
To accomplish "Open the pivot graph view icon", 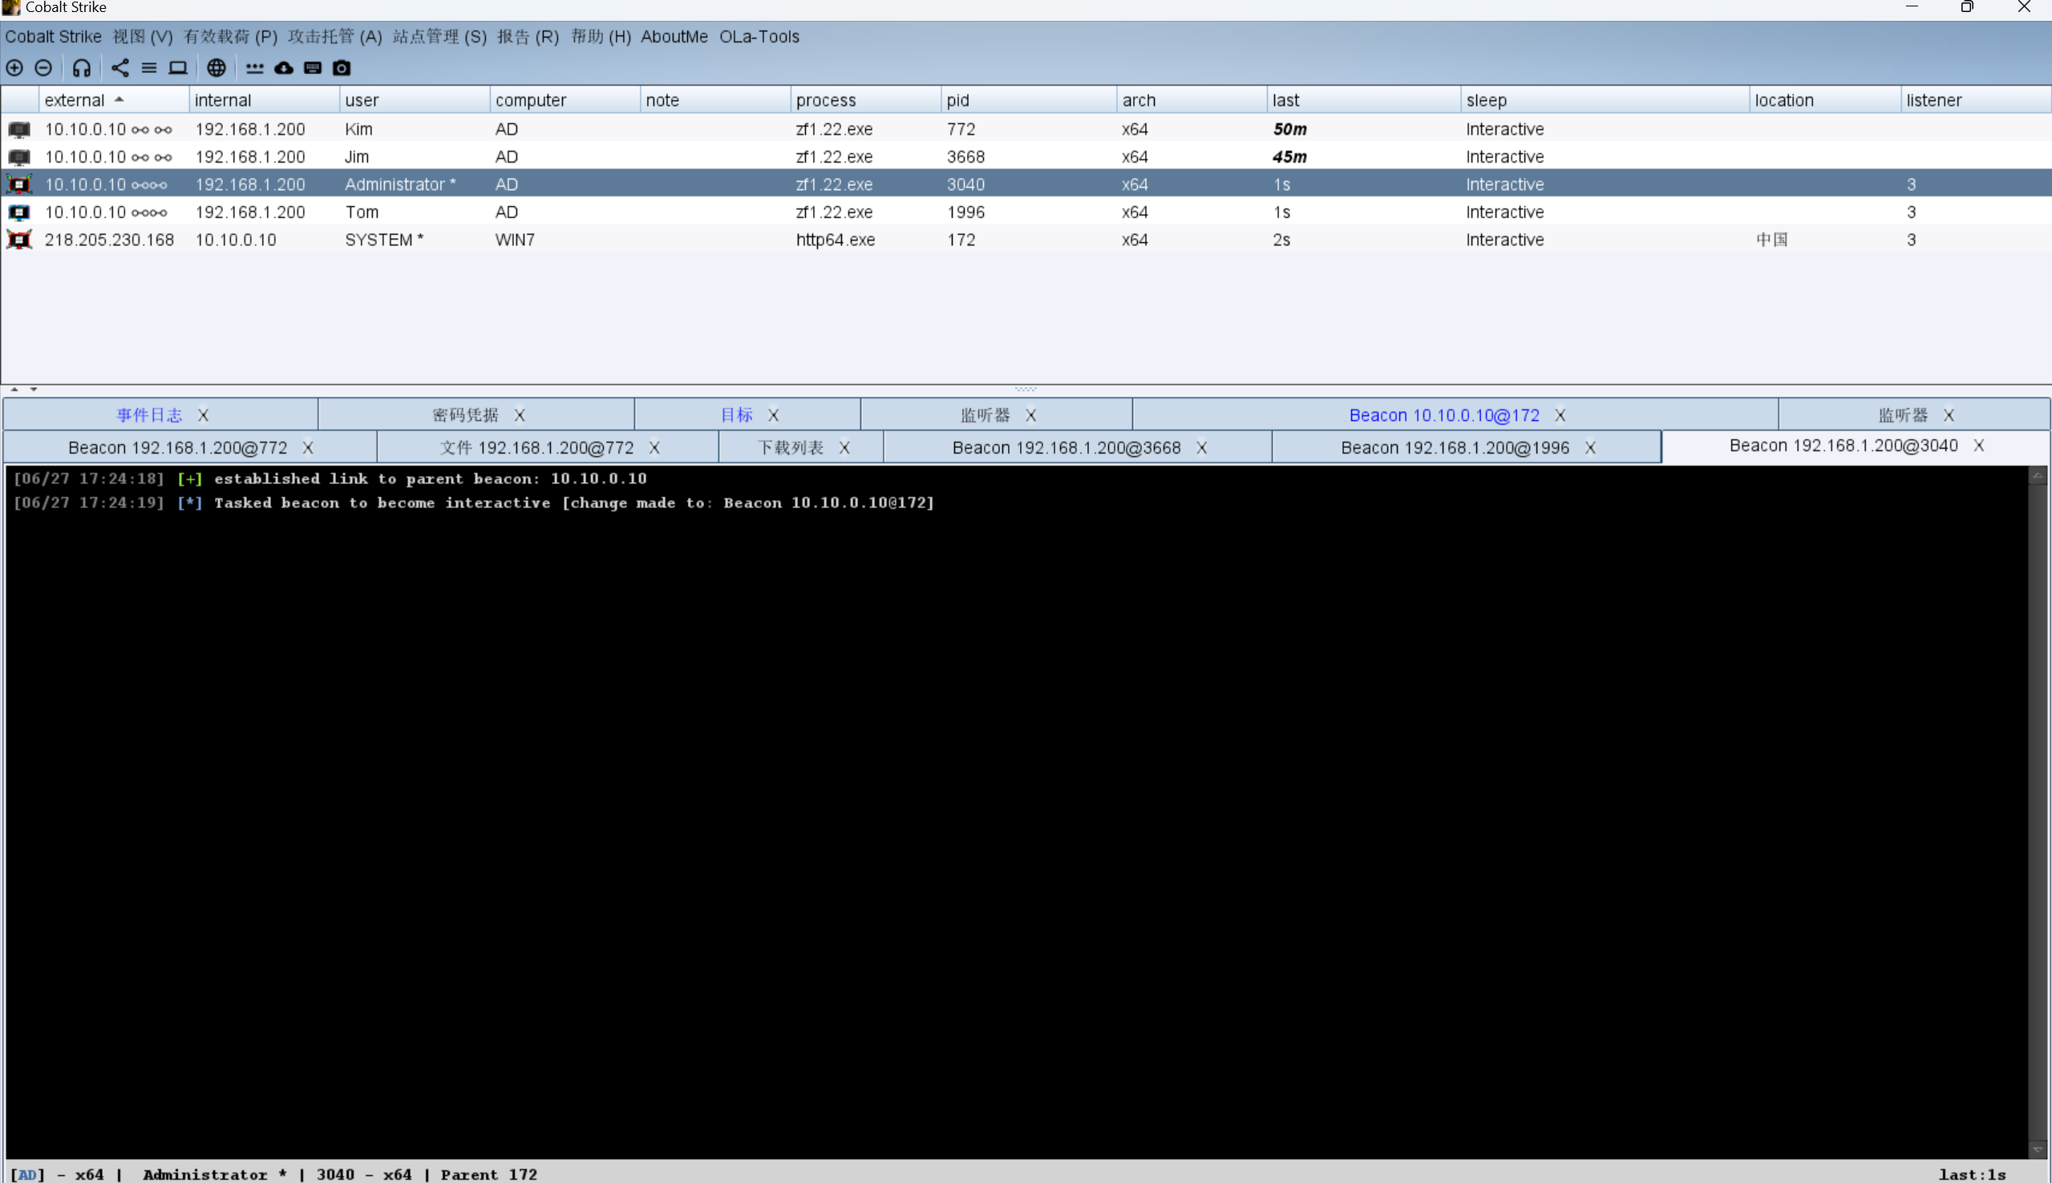I will coord(119,68).
